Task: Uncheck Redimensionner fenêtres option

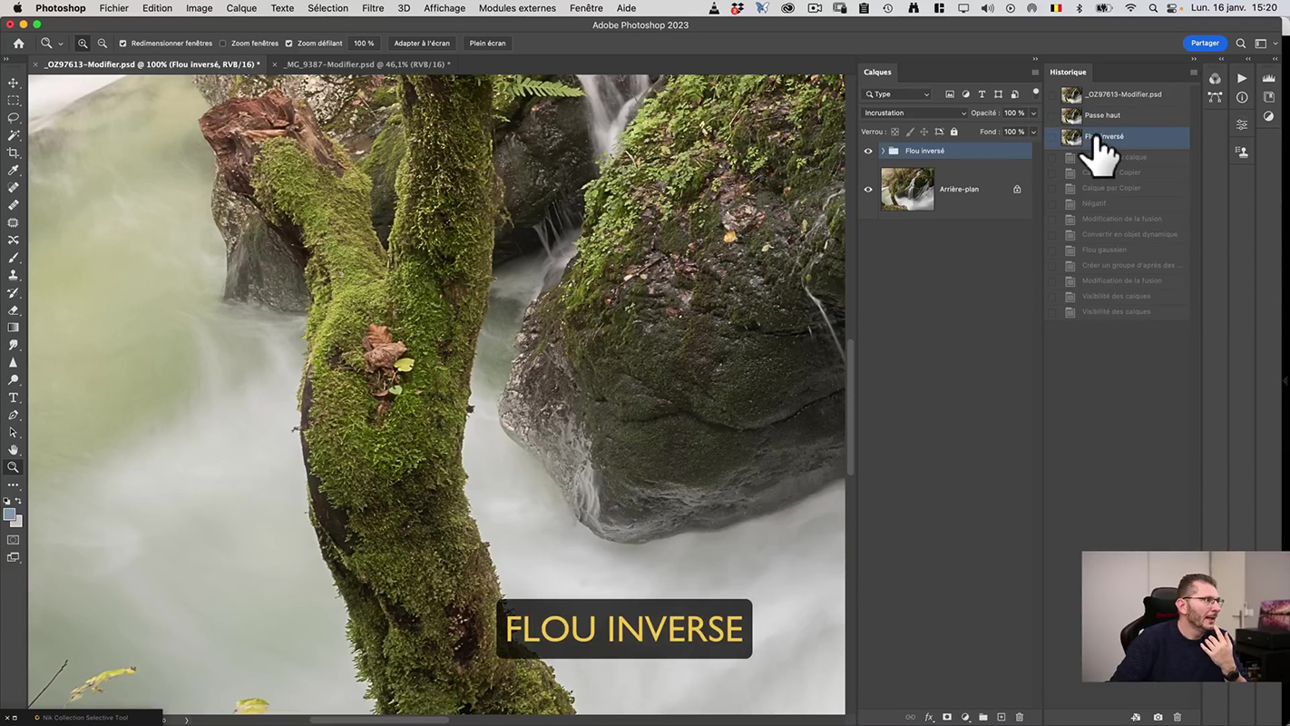Action: [x=123, y=44]
